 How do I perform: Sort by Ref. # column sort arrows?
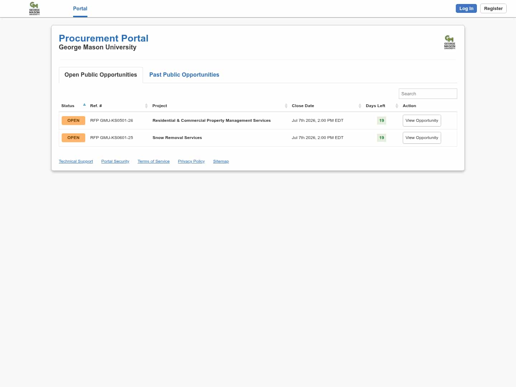pos(146,106)
